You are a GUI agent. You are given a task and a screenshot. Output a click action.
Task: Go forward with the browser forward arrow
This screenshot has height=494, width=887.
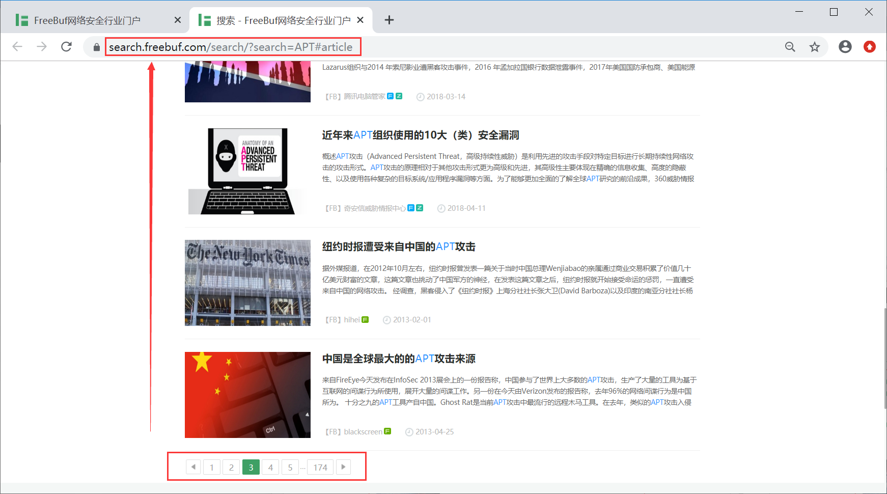[42, 47]
